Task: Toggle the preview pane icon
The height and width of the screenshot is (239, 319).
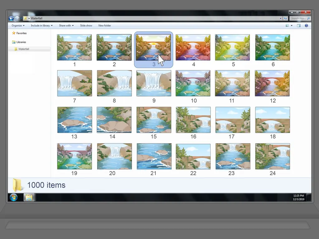Action: (299, 26)
